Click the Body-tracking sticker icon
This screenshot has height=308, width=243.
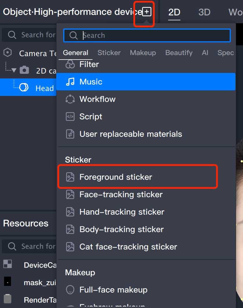pyautogui.click(x=70, y=229)
